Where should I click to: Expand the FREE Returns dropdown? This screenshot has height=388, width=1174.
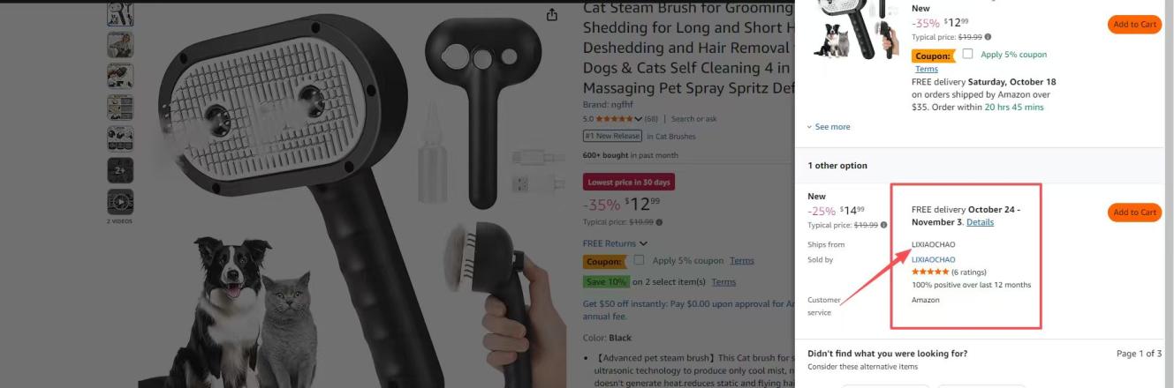click(x=615, y=243)
